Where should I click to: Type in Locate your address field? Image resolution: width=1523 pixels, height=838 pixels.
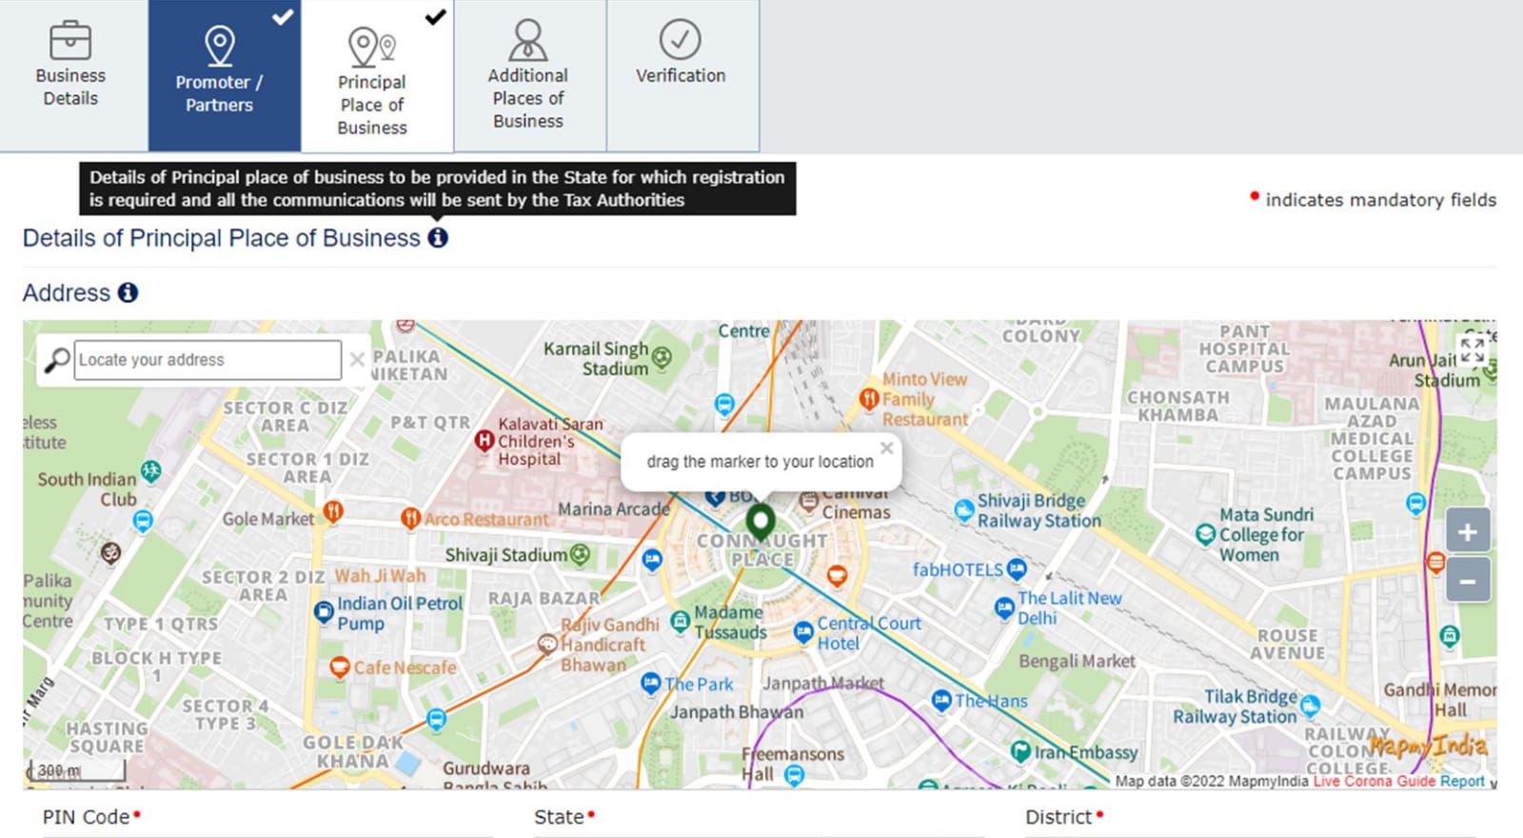tap(208, 360)
